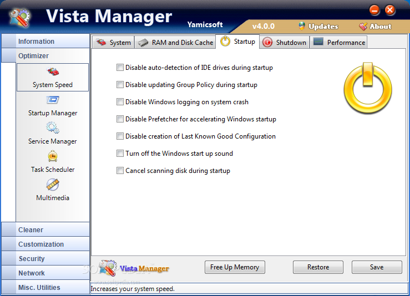Select the Service Manager label
This screenshot has width=410, height=296.
(x=53, y=141)
